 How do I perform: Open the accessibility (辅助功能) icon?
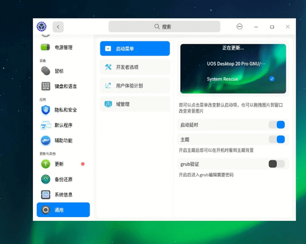click(x=46, y=141)
